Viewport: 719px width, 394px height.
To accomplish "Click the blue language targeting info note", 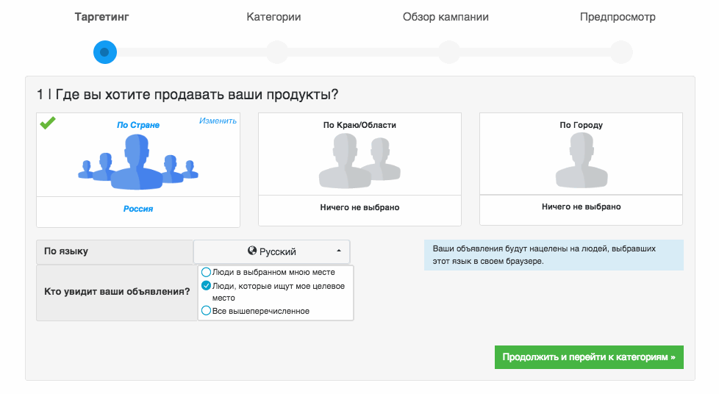I will coord(554,255).
